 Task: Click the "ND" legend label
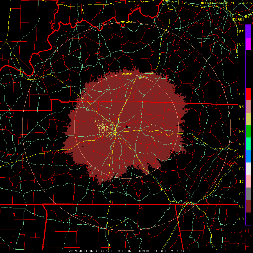point(241,219)
